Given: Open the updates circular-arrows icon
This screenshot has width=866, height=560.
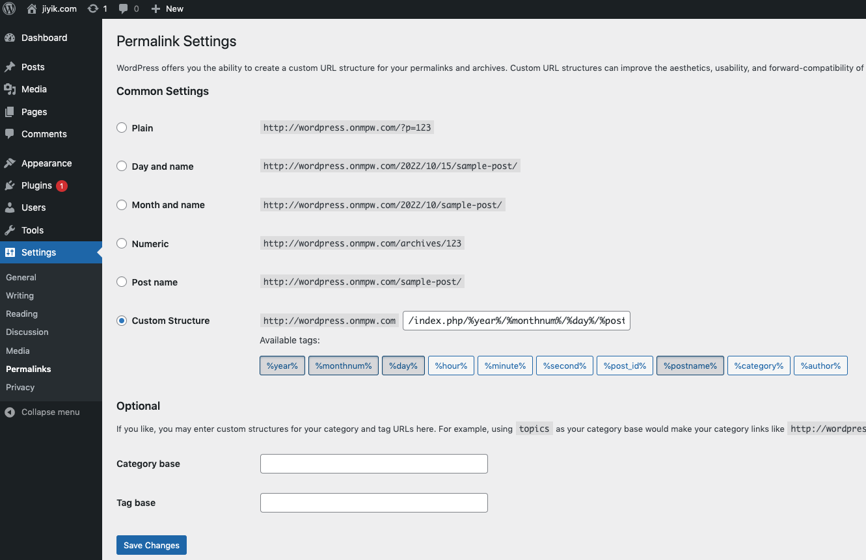Looking at the screenshot, I should pos(93,9).
